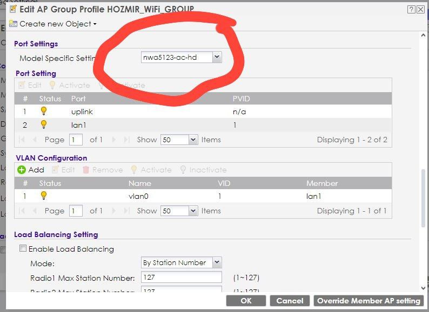The width and height of the screenshot is (429, 312).
Task: Click the lan1 member cell of vlan0
Action: [x=313, y=196]
